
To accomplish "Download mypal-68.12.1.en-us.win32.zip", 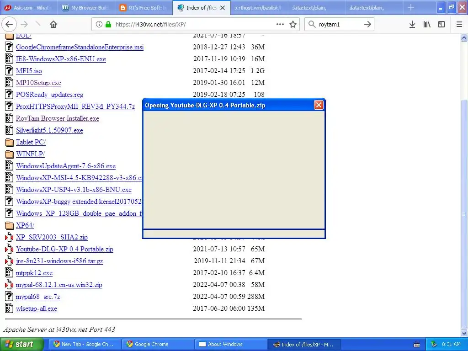I will click(59, 285).
